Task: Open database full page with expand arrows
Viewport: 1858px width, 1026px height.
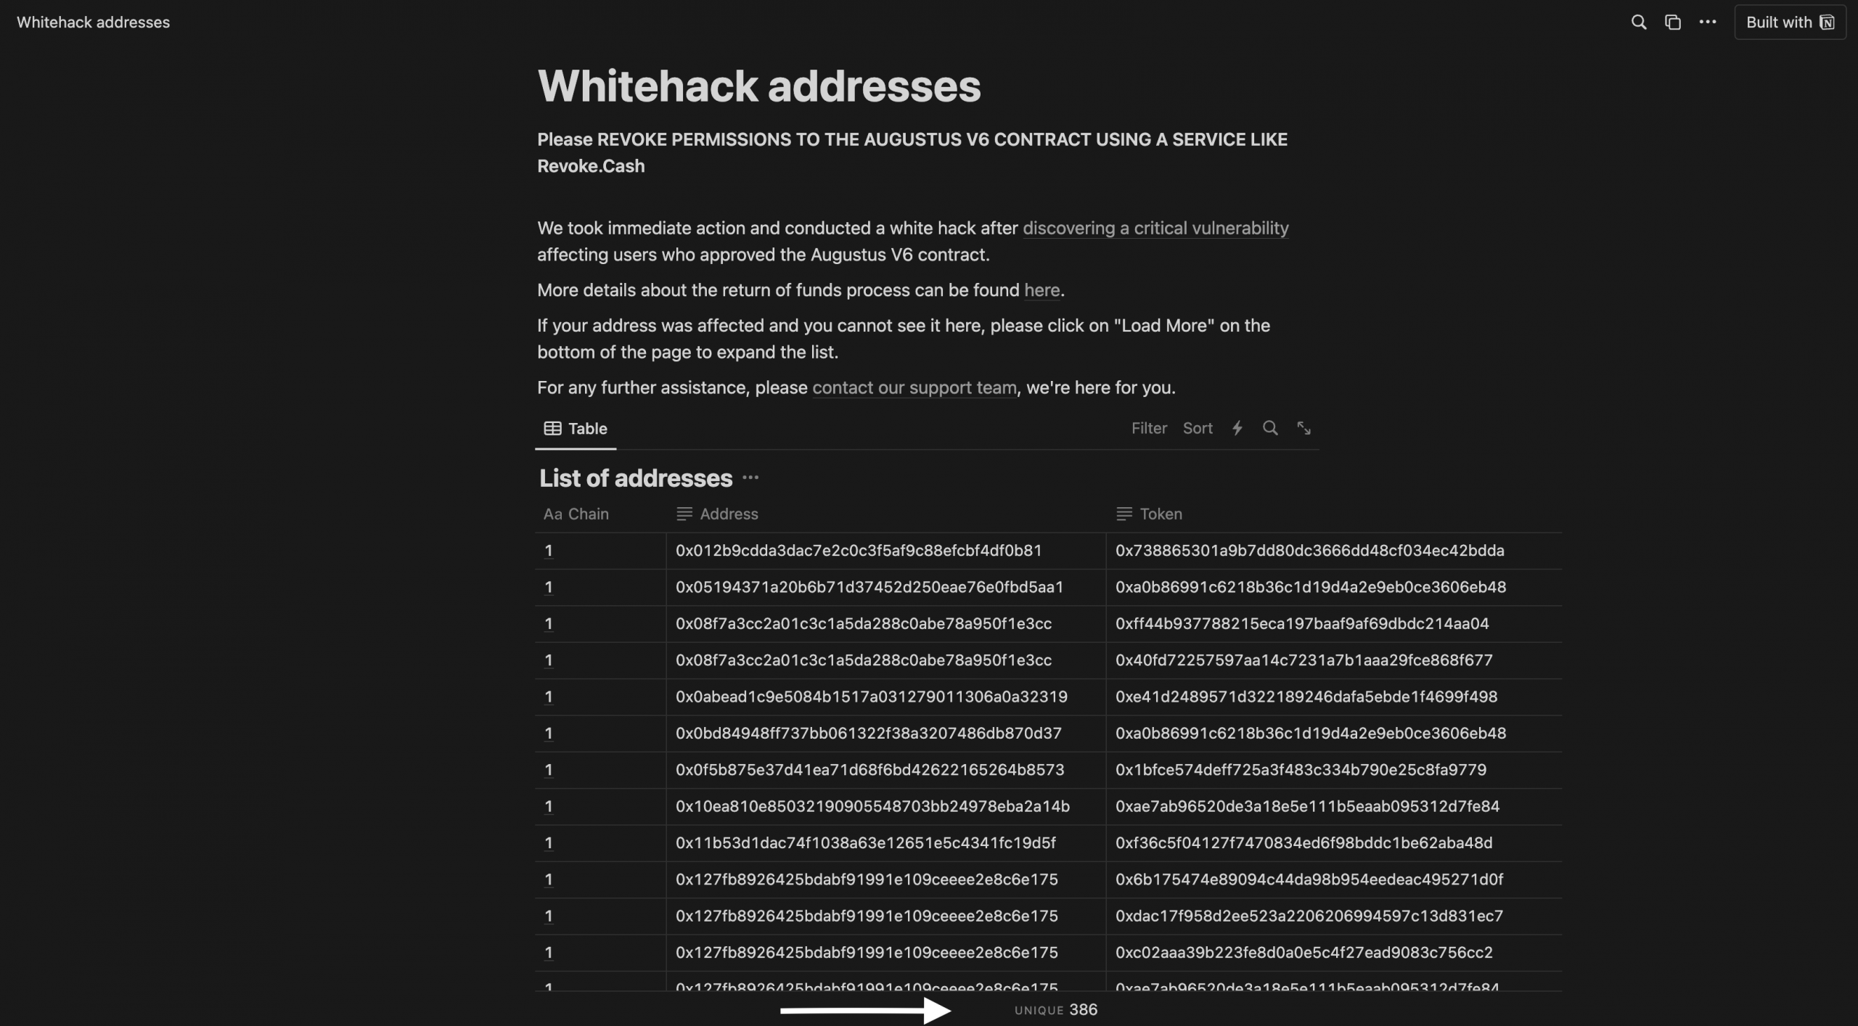Action: click(1304, 428)
